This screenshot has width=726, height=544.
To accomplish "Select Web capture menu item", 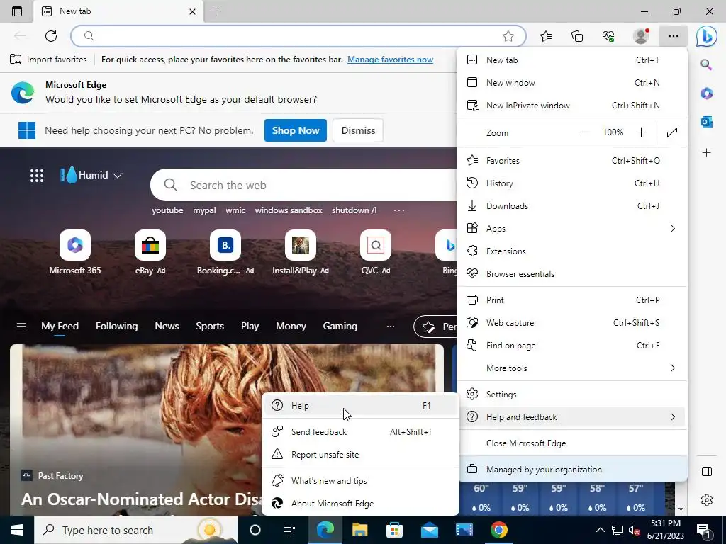I will 571,322.
